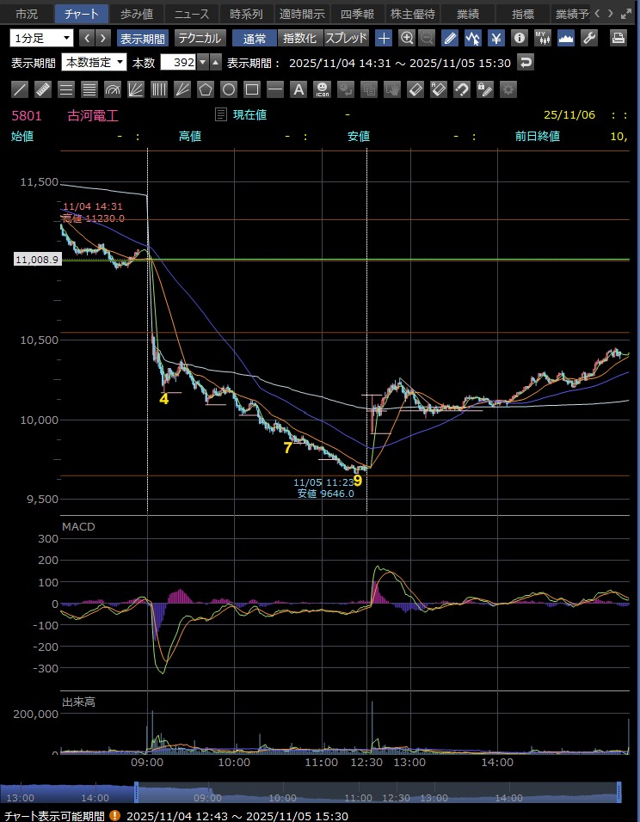The height and width of the screenshot is (822, 640).
Task: Click the テクニカル button
Action: 200,38
